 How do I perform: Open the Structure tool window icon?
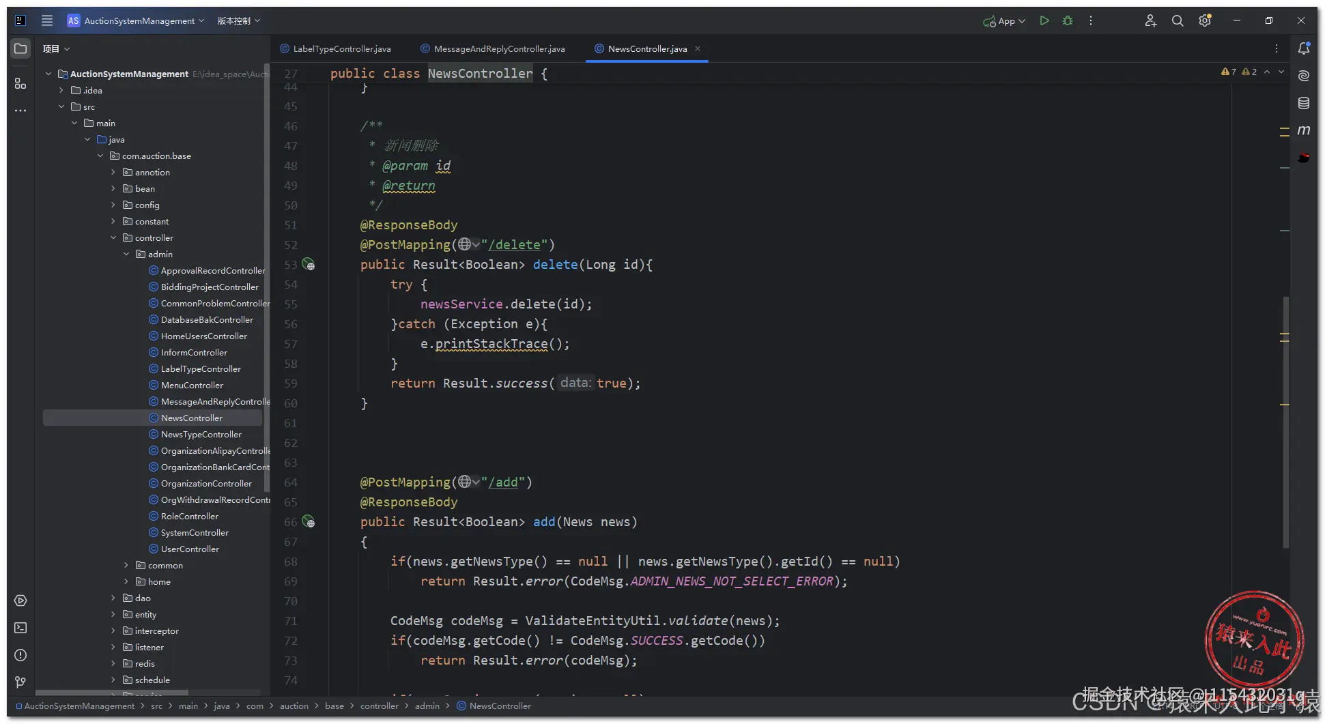20,83
